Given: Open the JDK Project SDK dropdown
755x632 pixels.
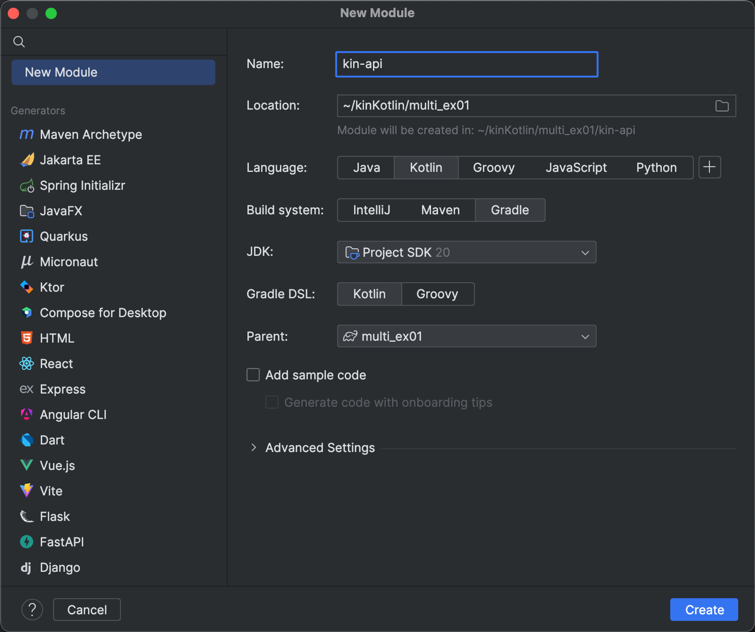Looking at the screenshot, I should (x=466, y=252).
